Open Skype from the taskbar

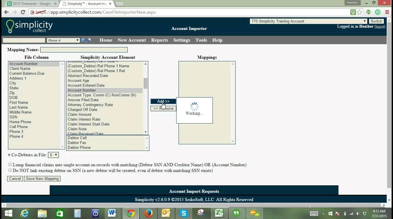click(184, 213)
